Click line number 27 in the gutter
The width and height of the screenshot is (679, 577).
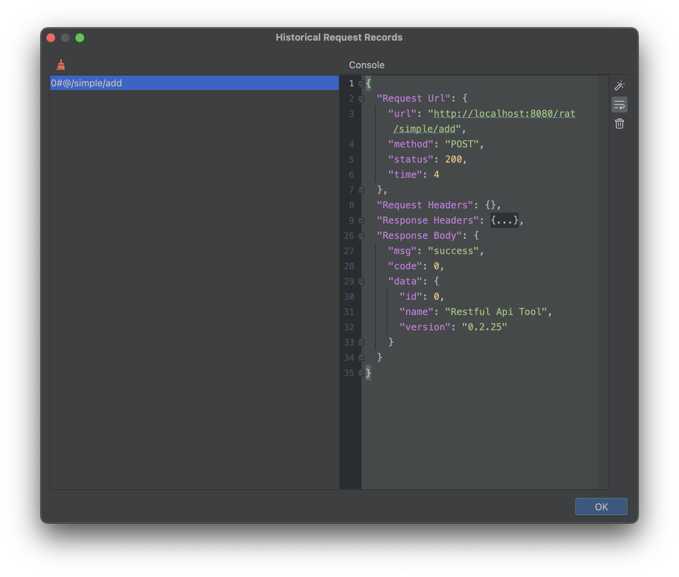click(x=349, y=251)
